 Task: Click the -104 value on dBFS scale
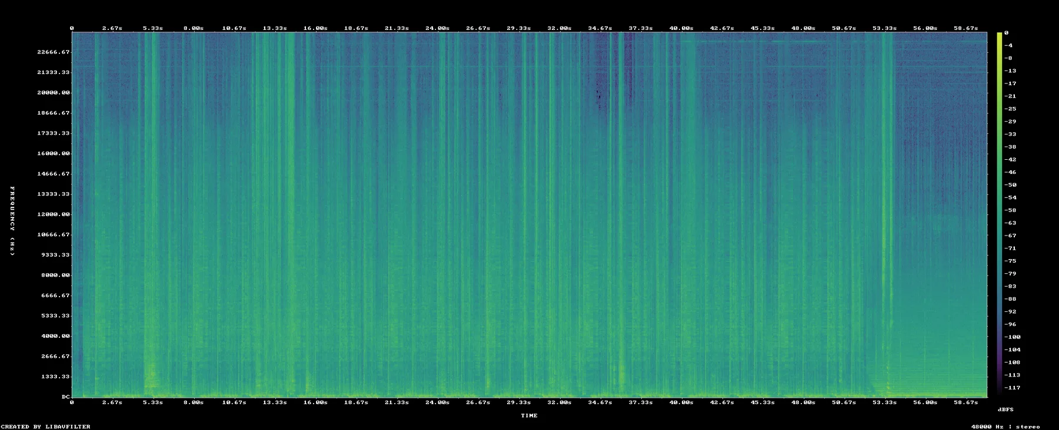(x=1012, y=350)
